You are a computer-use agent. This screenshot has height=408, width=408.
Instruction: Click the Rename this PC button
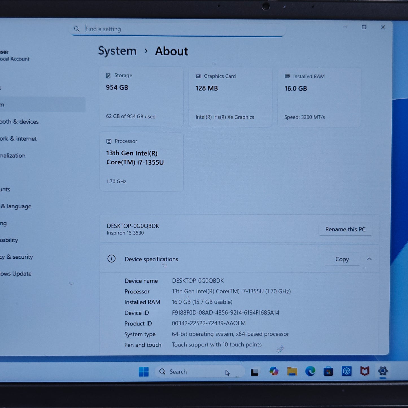point(346,229)
